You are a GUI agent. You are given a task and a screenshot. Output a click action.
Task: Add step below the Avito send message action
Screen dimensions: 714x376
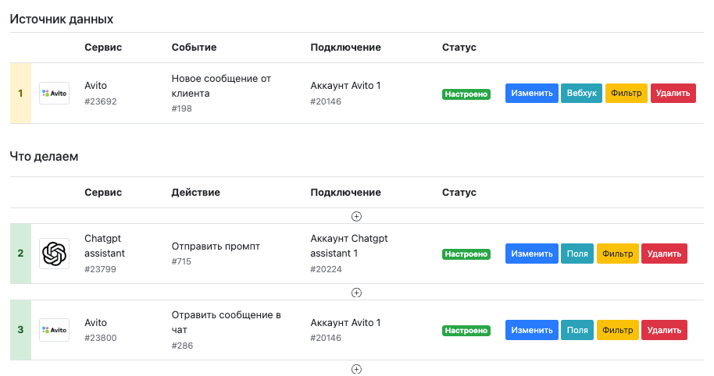point(356,369)
